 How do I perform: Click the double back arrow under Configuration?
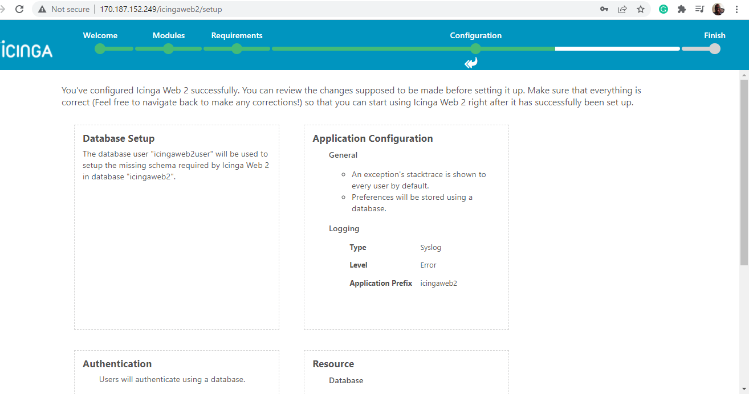(471, 63)
